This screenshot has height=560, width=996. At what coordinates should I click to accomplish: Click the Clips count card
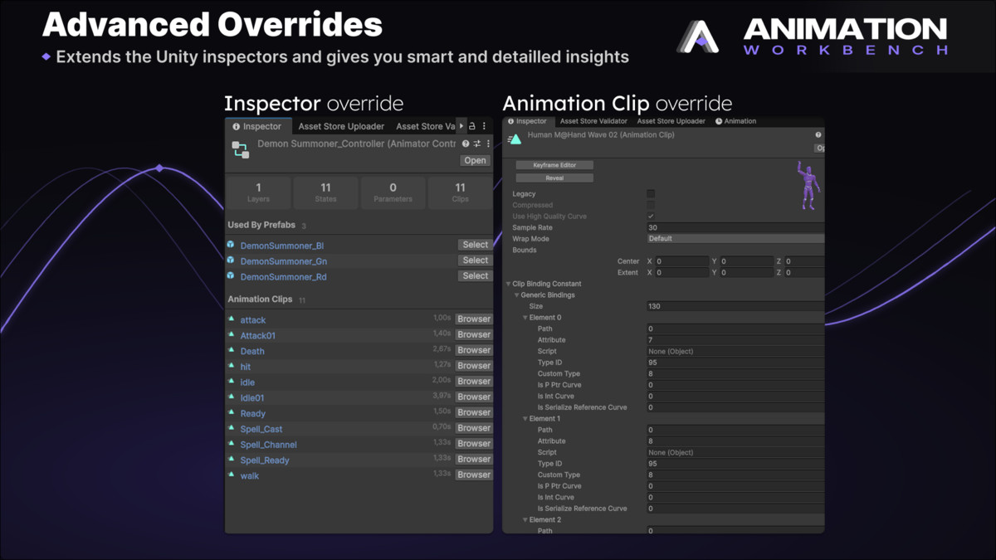click(460, 192)
